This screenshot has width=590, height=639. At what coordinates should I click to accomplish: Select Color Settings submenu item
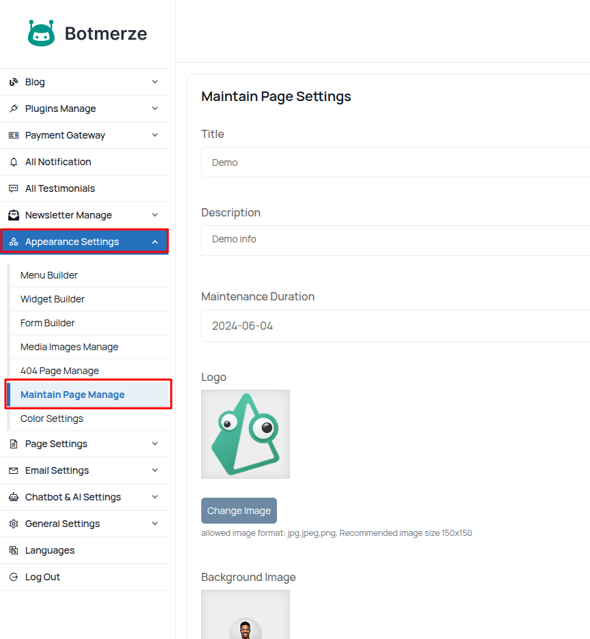pyautogui.click(x=52, y=418)
